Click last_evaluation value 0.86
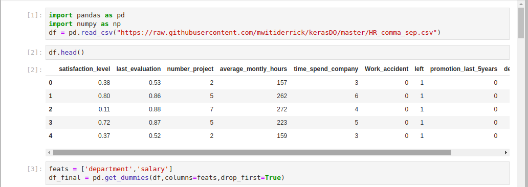The width and height of the screenshot is (528, 187). coord(155,96)
